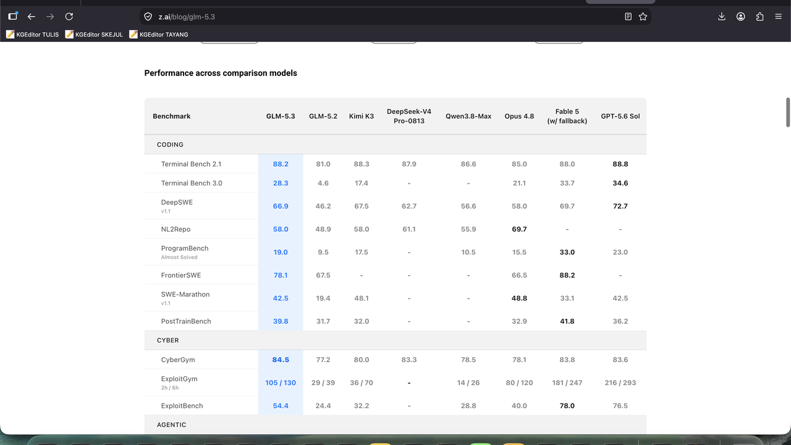Click the ExploitBench row label
Screen dimensions: 791x445
click(182, 406)
